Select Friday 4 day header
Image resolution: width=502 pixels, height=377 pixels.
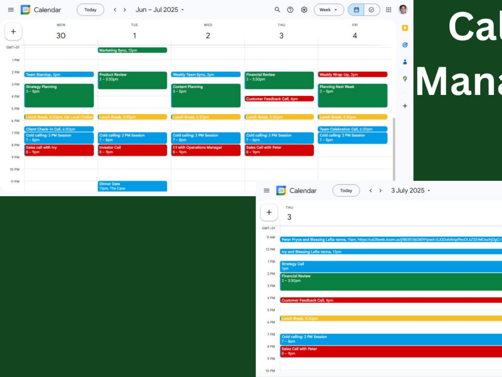coord(355,32)
